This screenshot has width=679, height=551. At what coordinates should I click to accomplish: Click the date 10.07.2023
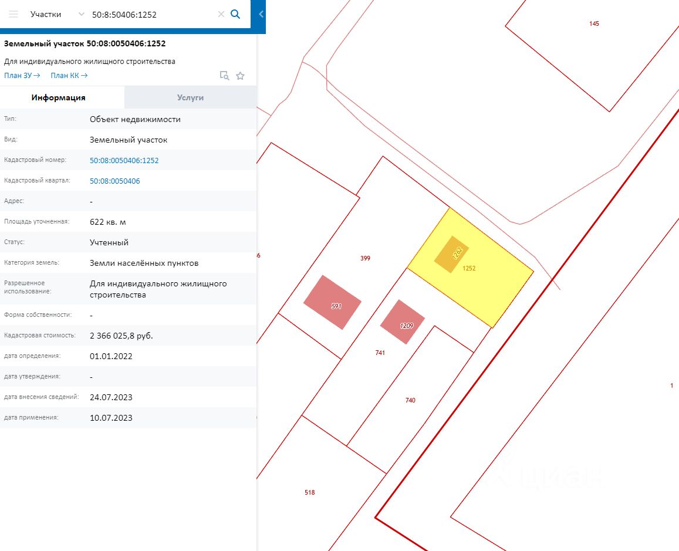click(x=111, y=418)
